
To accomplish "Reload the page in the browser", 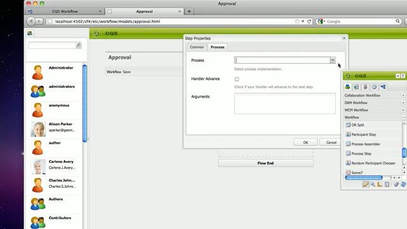I will (309, 21).
